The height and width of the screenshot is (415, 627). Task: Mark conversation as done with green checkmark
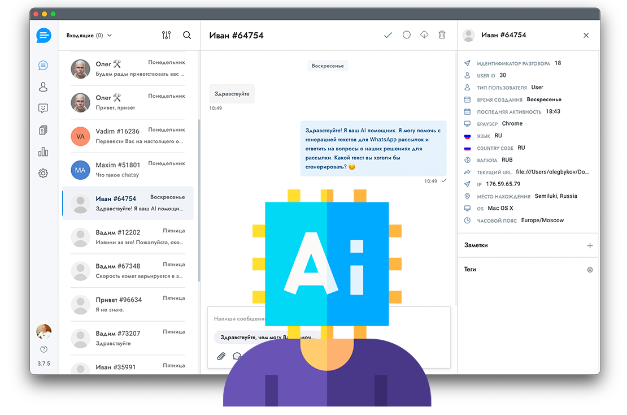point(388,35)
